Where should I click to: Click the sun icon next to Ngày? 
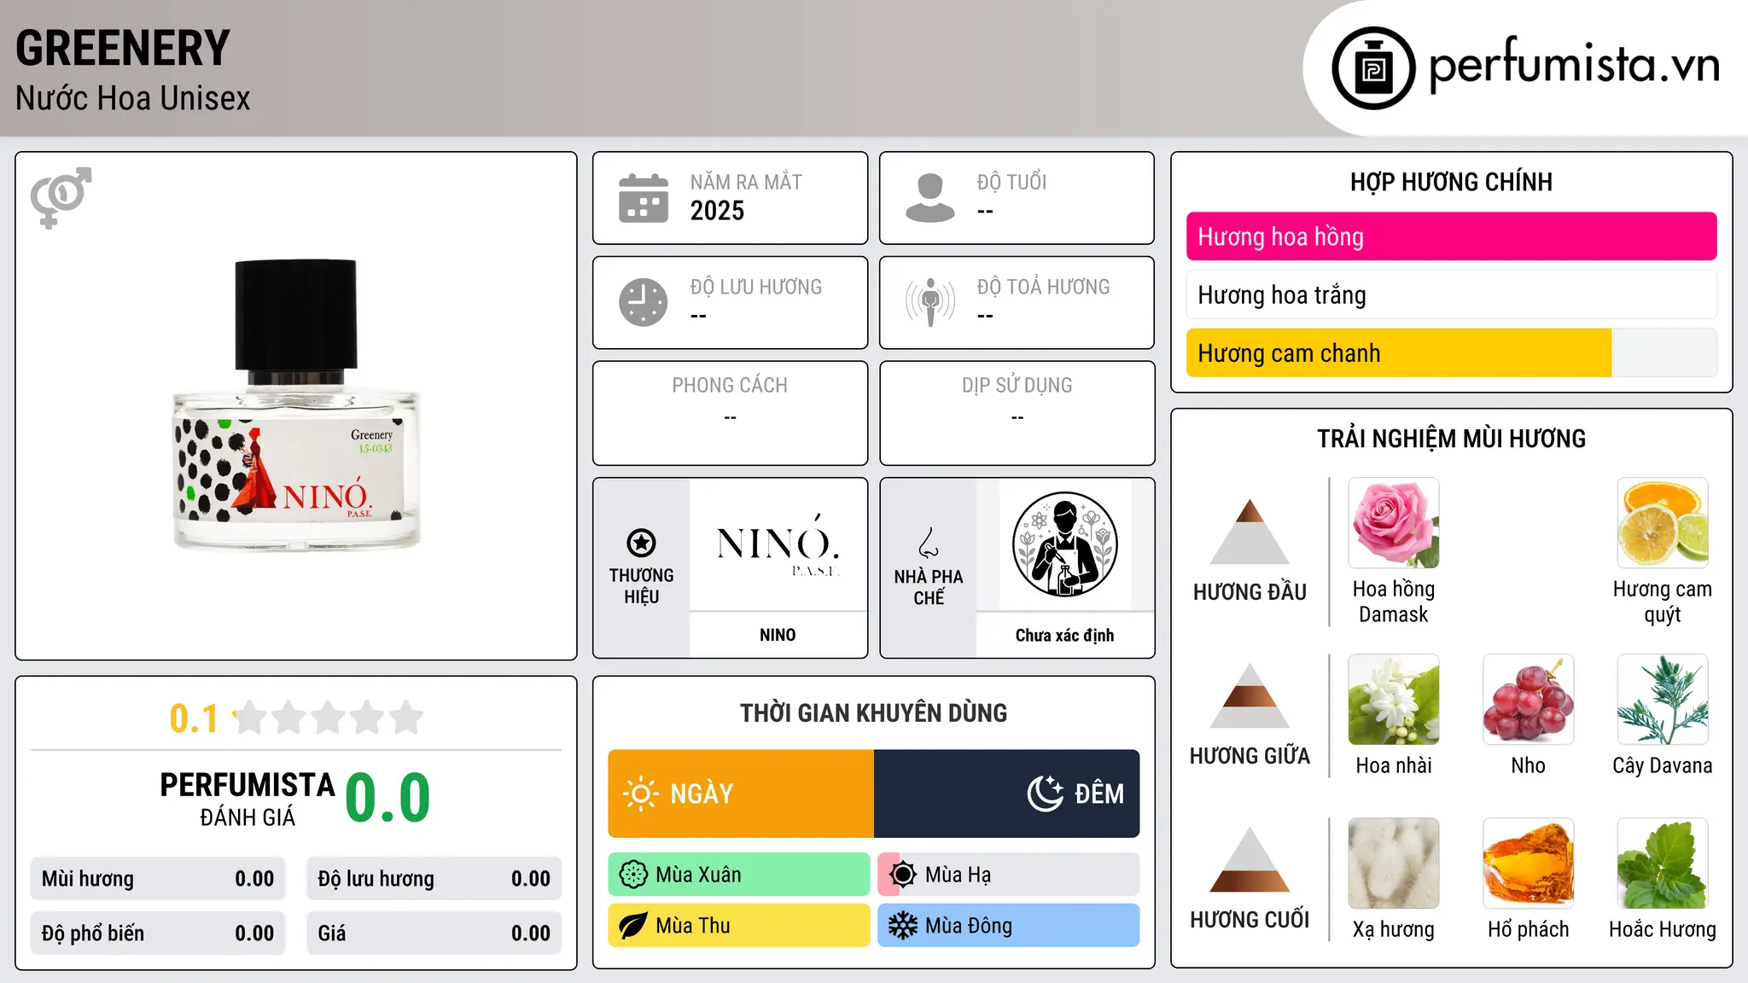click(640, 794)
